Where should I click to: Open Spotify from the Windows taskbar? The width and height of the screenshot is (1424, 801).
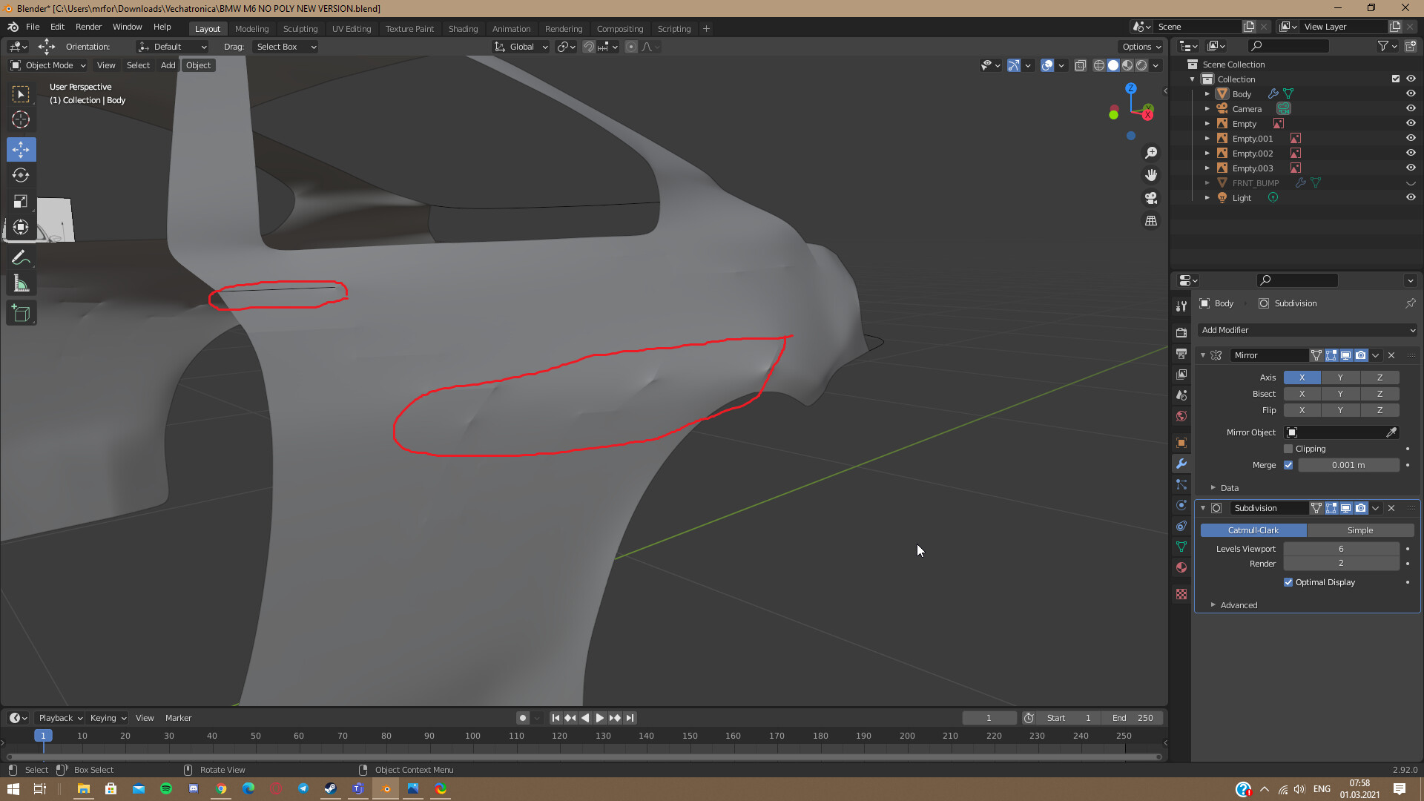[166, 788]
